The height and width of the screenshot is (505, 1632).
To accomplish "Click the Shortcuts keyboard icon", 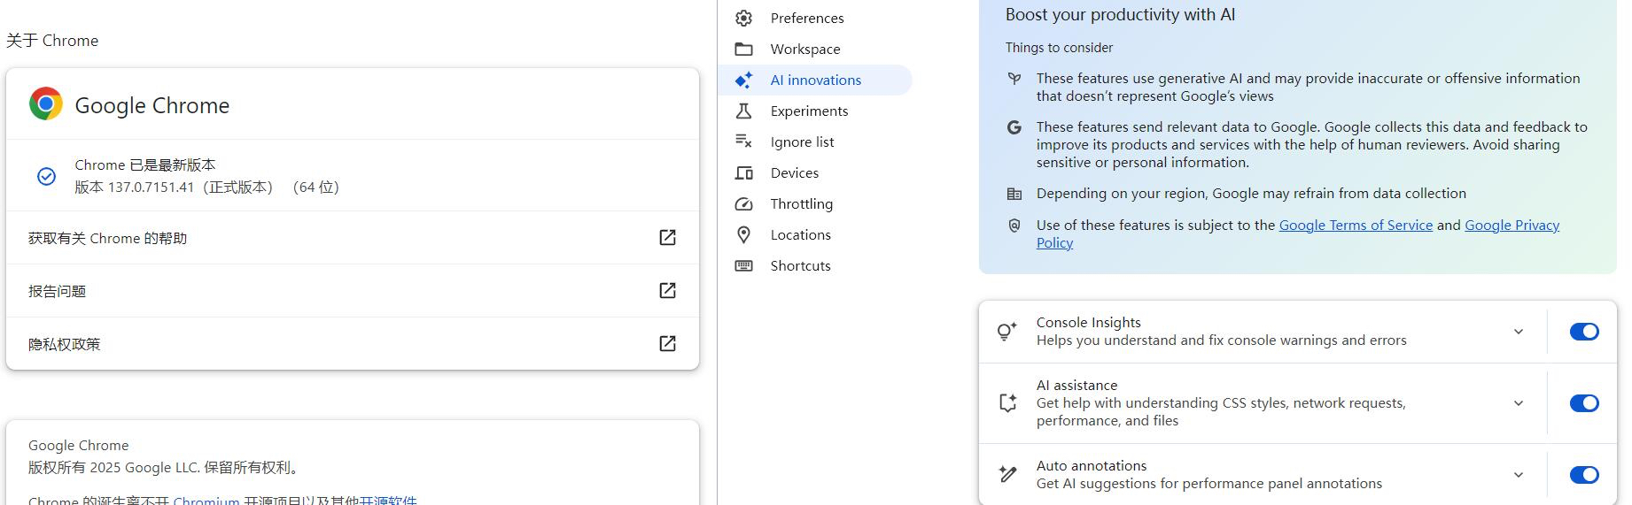I will coord(743,265).
